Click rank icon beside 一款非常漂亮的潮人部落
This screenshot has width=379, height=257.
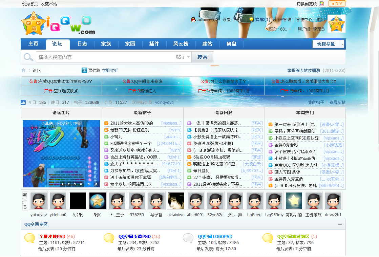189,123
